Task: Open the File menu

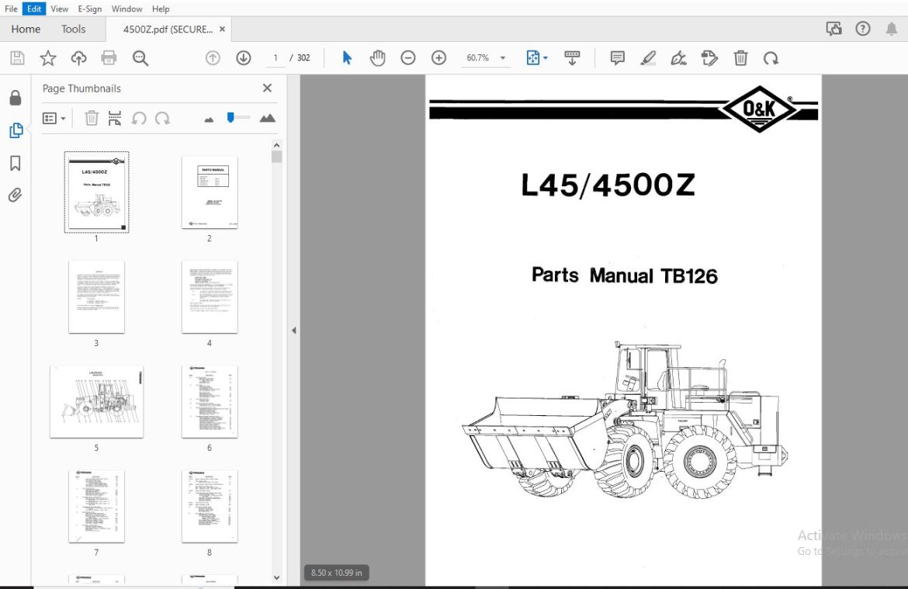Action: tap(11, 9)
